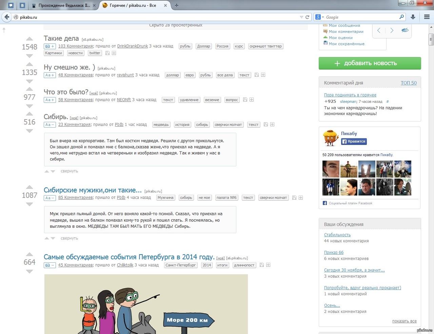Upvote the post 'Сибирские мужики,они такие...'
The height and width of the screenshot is (334, 434).
(29, 187)
